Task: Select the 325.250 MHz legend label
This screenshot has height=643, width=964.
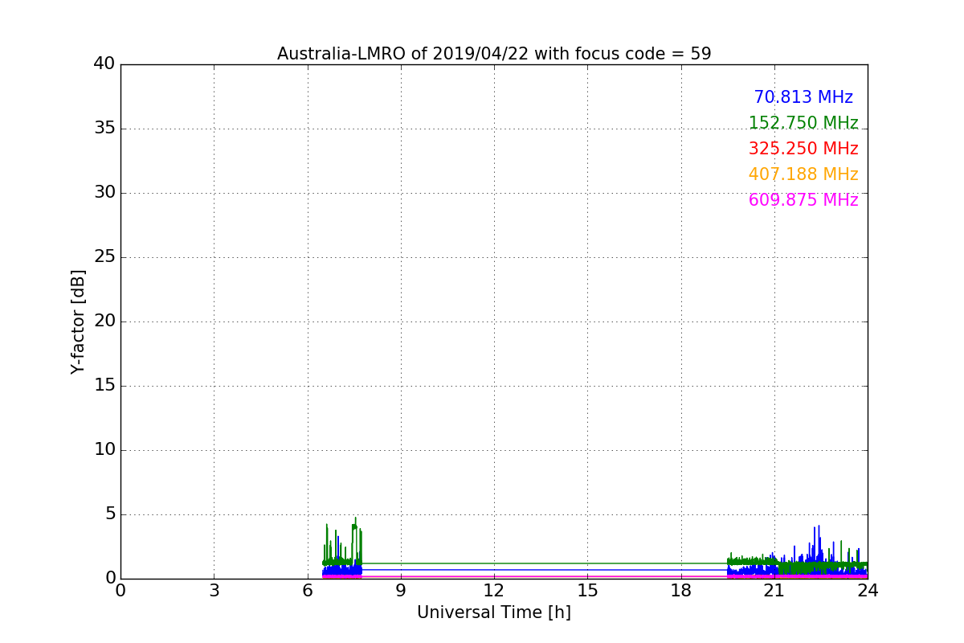Action: coord(803,149)
